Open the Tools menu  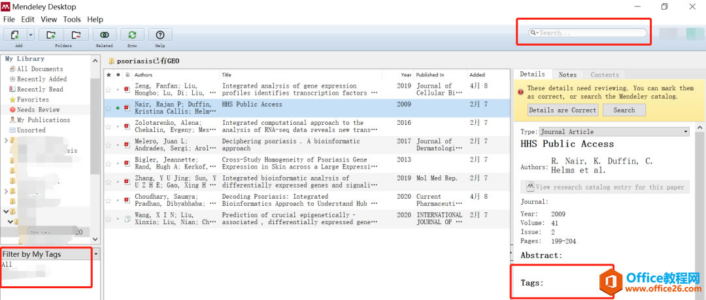pyautogui.click(x=72, y=20)
